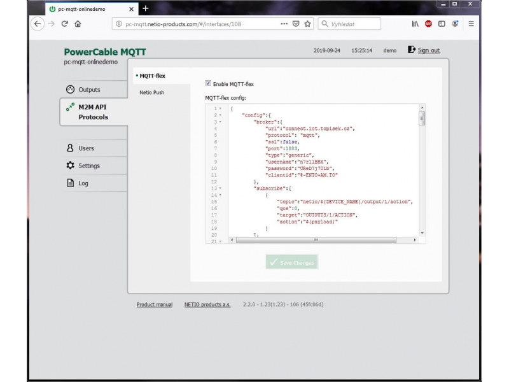This screenshot has width=509, height=382.
Task: Click the editor scroll up arrow
Action: pos(422,108)
